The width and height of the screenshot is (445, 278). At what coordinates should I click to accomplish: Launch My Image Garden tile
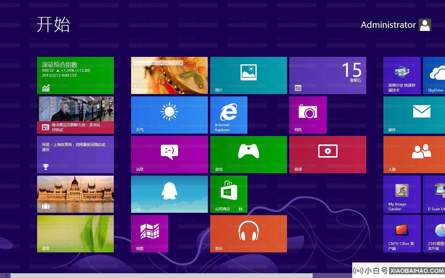click(402, 194)
